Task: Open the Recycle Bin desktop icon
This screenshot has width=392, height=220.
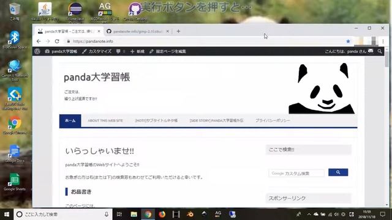Action: click(15, 11)
